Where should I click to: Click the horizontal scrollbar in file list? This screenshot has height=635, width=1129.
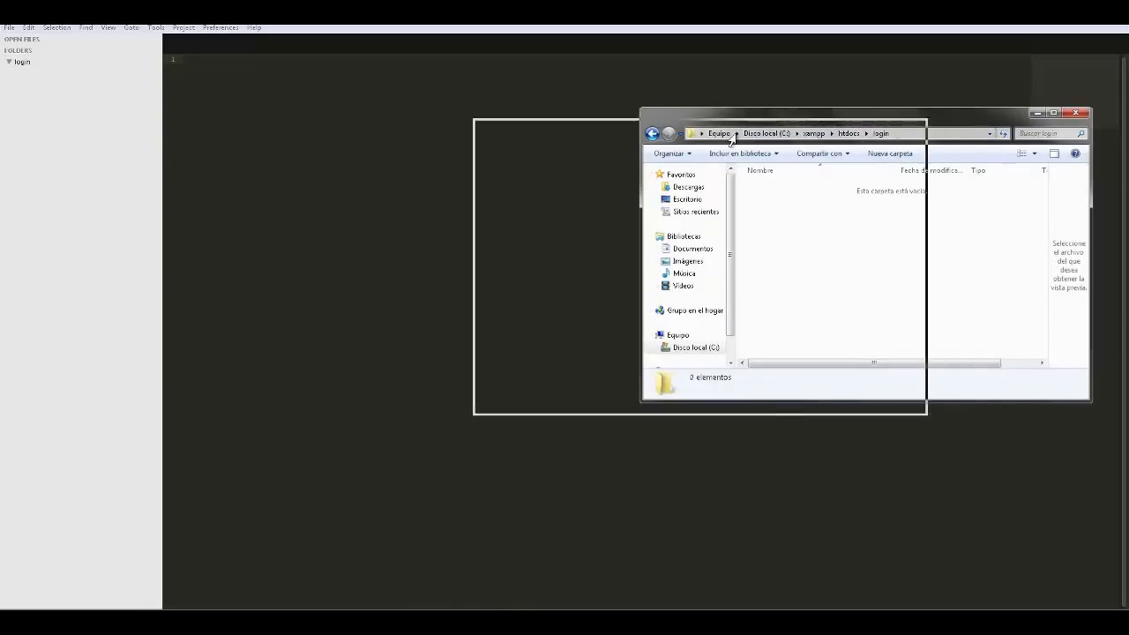pos(874,362)
